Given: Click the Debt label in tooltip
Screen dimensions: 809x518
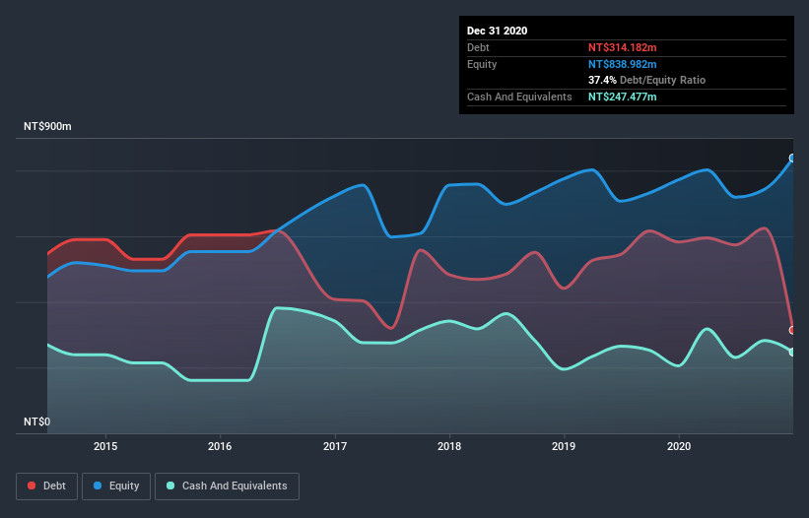Looking at the screenshot, I should pyautogui.click(x=478, y=47).
